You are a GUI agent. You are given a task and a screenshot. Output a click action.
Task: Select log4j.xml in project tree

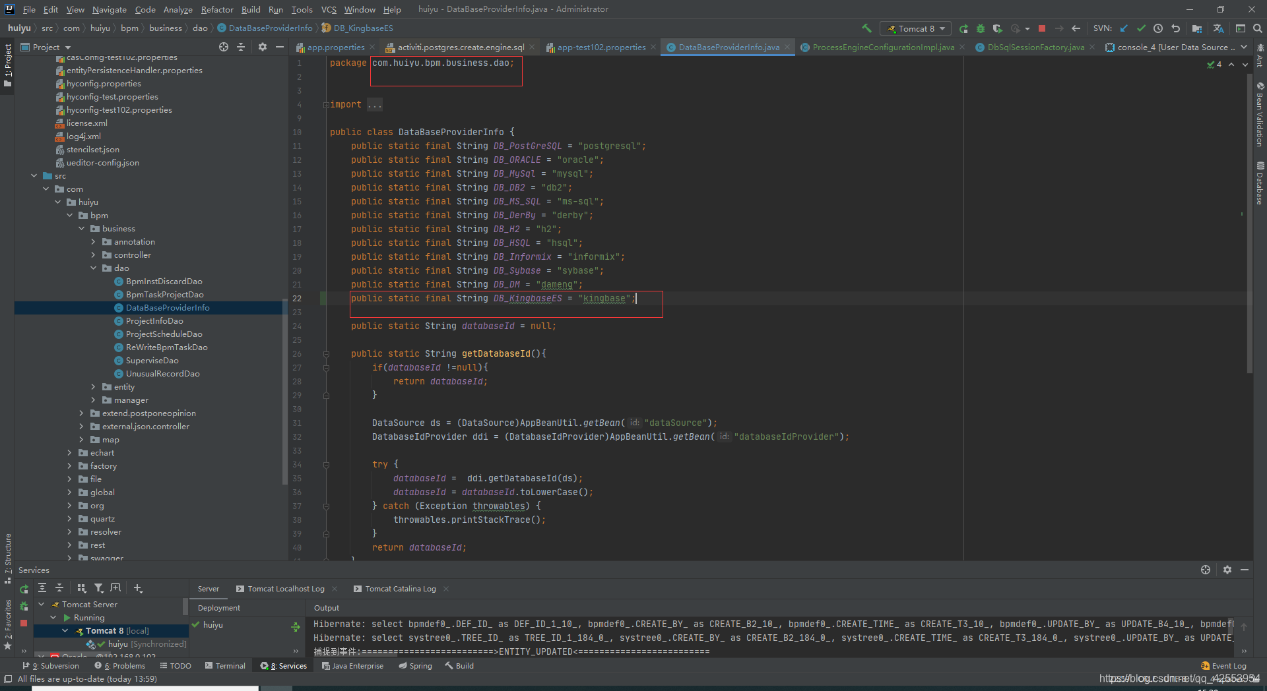click(83, 136)
